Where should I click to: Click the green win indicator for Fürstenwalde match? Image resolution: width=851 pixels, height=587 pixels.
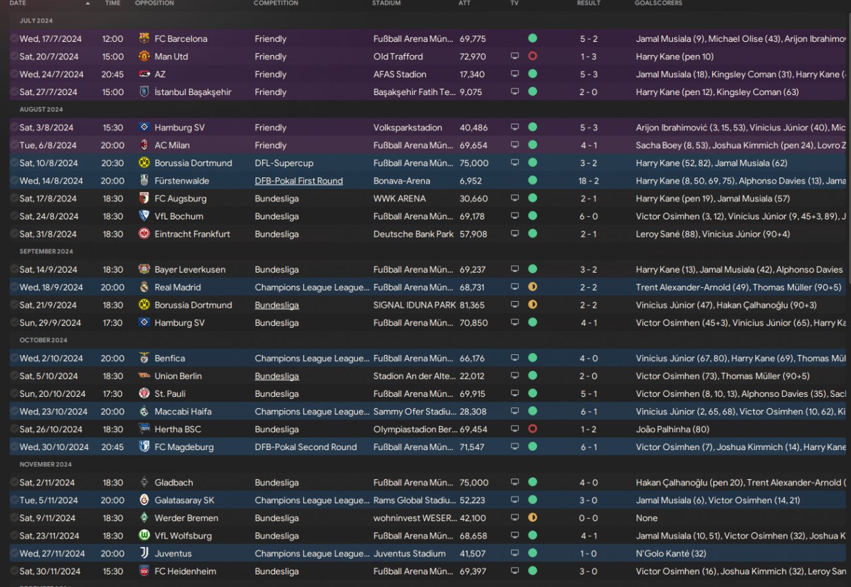(533, 181)
